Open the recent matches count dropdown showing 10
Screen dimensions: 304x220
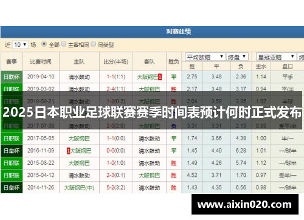[x=20, y=44]
